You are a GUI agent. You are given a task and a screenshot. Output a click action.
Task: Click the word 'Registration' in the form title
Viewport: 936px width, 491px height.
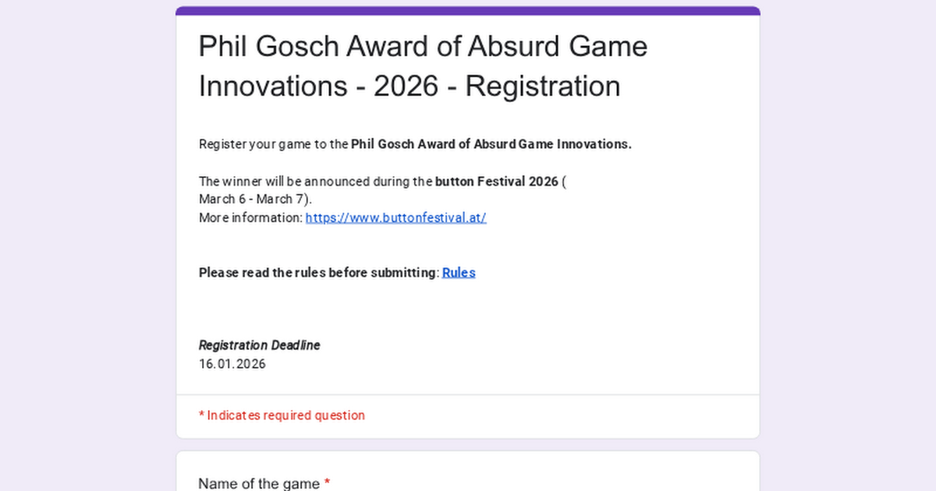(543, 86)
